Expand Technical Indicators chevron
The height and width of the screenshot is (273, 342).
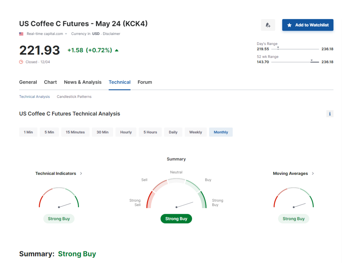tap(81, 173)
